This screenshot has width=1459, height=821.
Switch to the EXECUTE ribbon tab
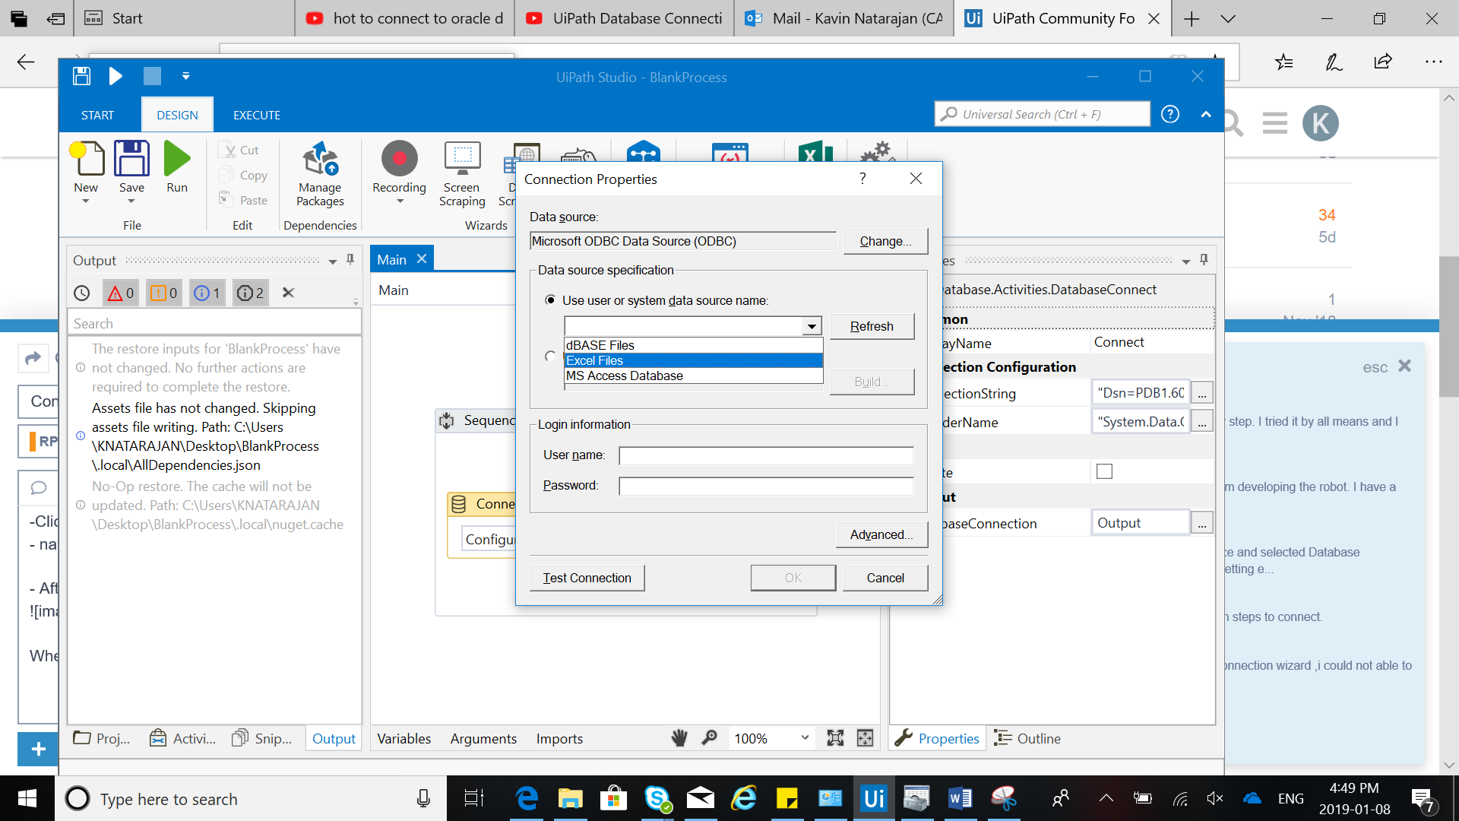[x=257, y=115]
